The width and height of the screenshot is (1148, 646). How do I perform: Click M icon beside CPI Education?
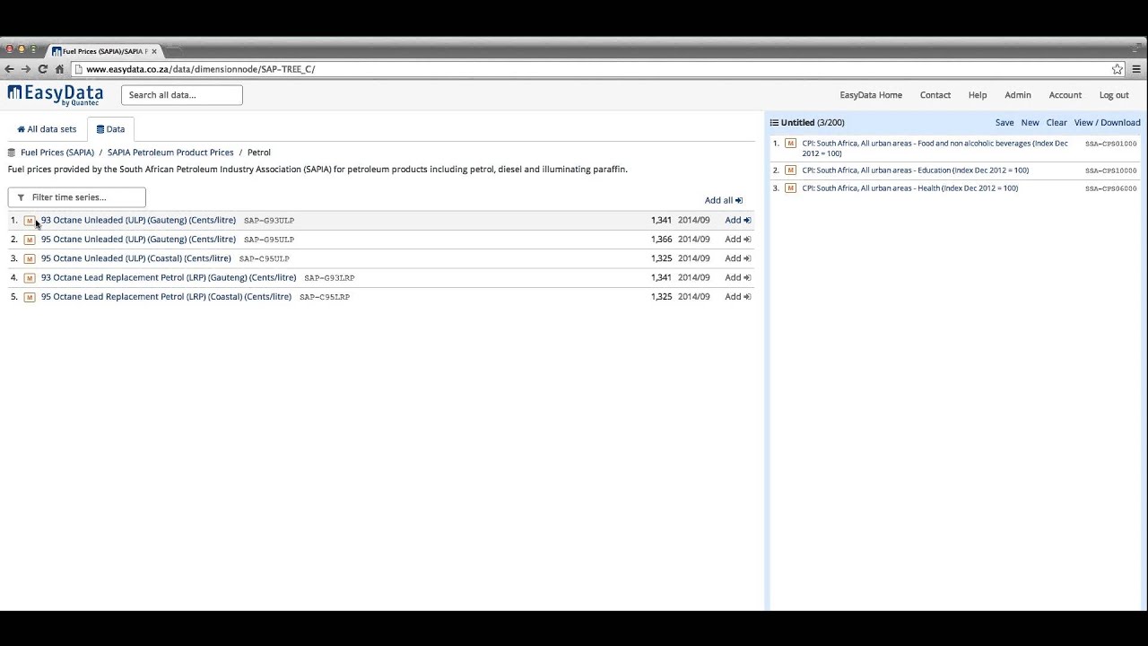pyautogui.click(x=790, y=170)
